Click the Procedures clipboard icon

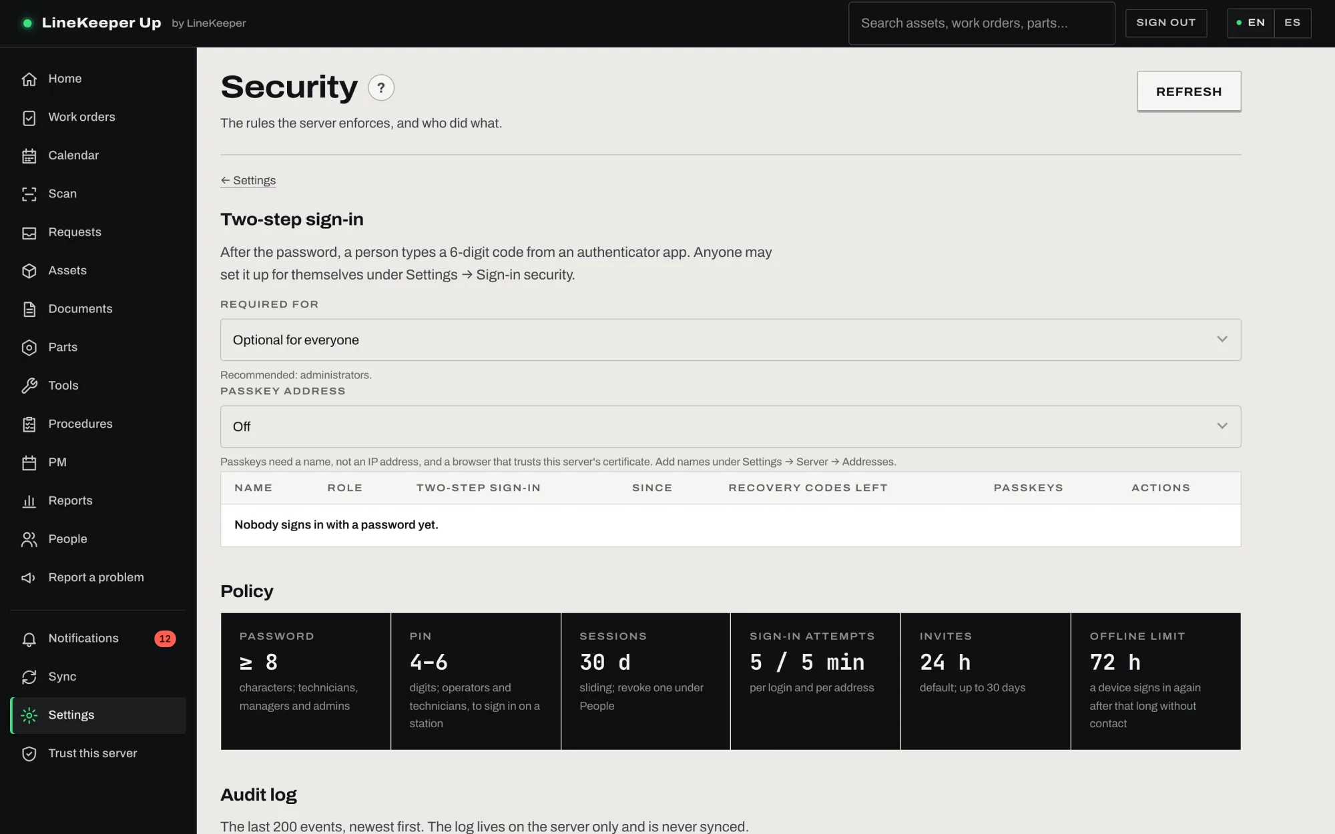tap(29, 424)
